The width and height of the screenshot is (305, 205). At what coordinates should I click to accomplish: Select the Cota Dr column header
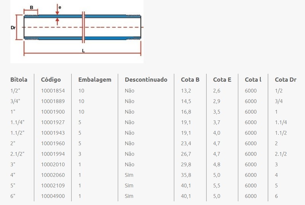(x=286, y=80)
